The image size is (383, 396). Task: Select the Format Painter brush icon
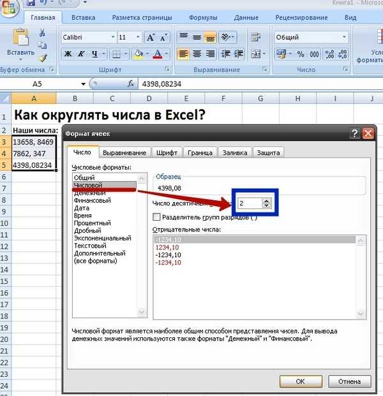click(x=43, y=58)
